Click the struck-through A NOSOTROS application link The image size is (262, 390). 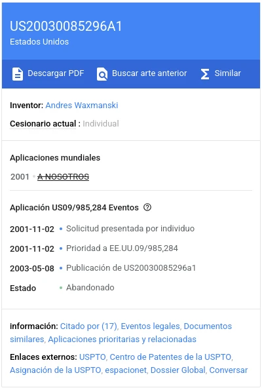coord(63,176)
